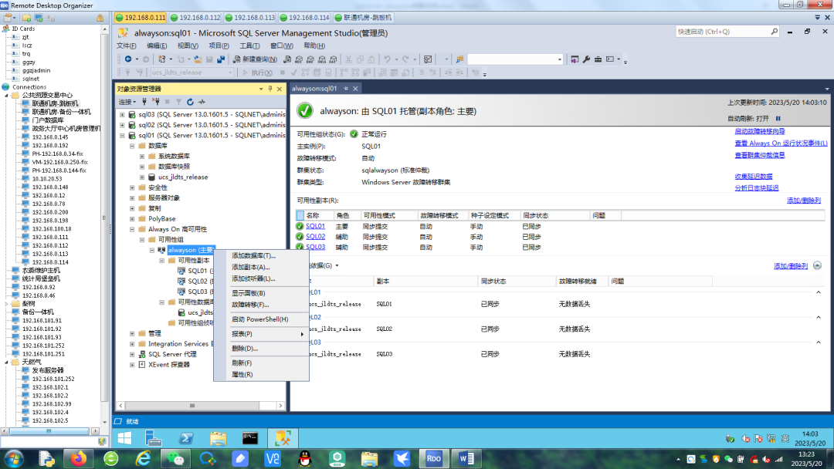The height and width of the screenshot is (469, 834).
Task: Click 收集延迟数据 link
Action: 754,177
